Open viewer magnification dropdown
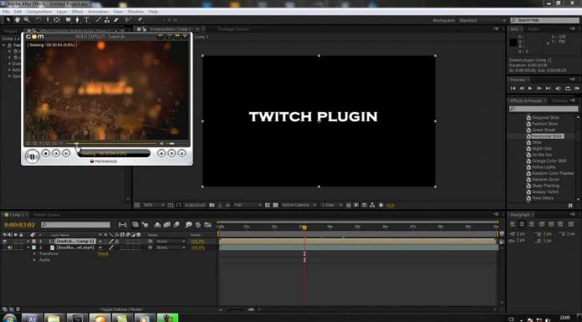 pos(154,205)
